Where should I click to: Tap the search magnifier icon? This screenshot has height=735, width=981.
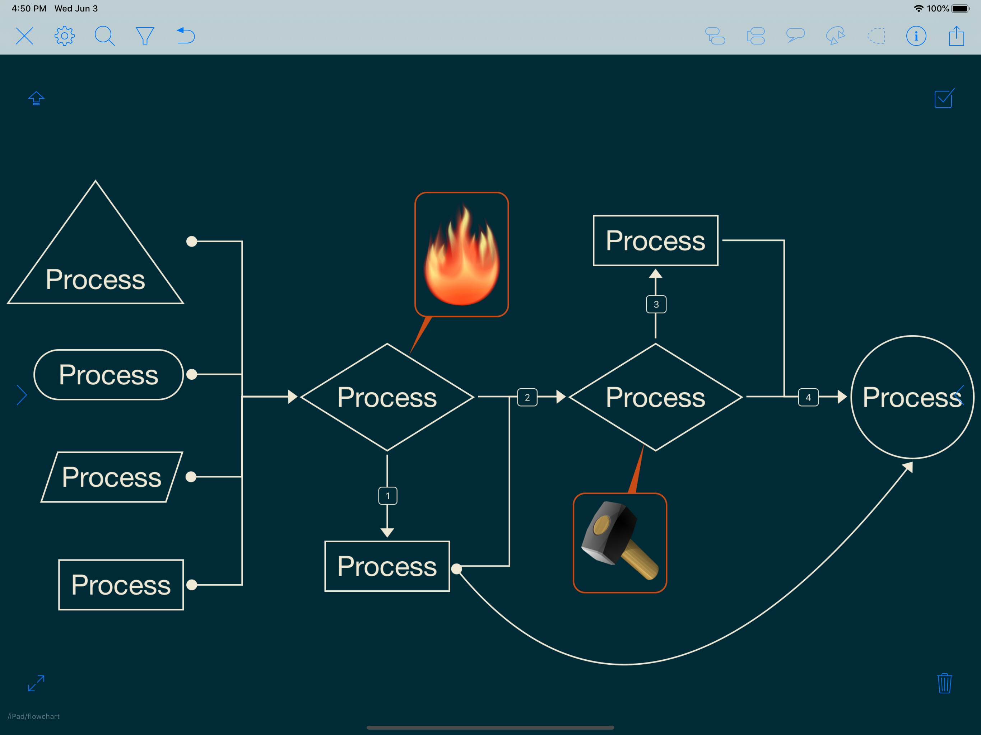pyautogui.click(x=104, y=36)
